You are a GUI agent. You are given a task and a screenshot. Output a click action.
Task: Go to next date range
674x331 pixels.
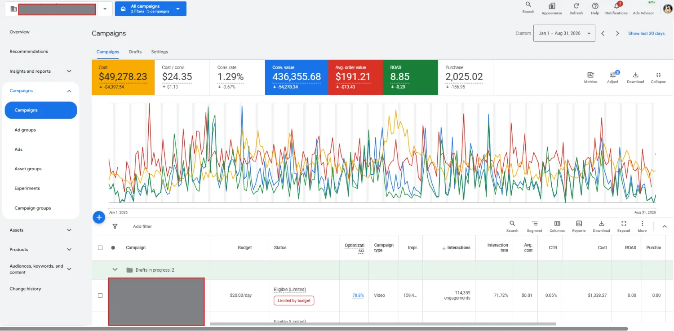[x=618, y=33]
